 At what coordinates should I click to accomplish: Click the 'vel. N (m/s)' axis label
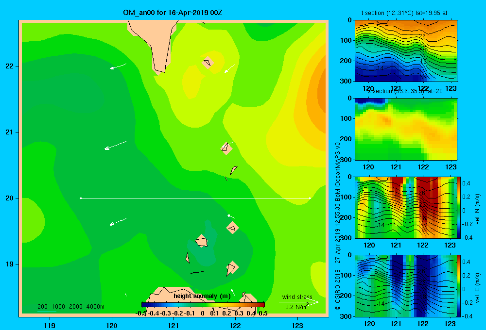click(x=478, y=209)
